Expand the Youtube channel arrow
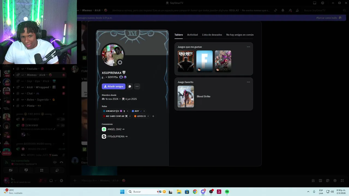The width and height of the screenshot is (349, 196). pos(14,69)
